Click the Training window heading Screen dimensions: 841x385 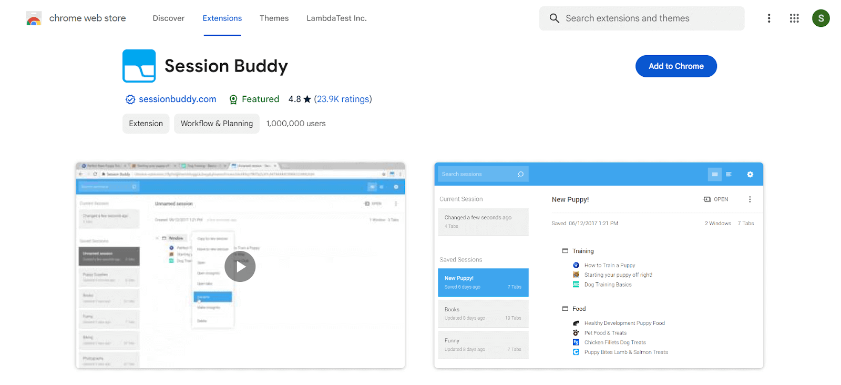click(x=583, y=251)
